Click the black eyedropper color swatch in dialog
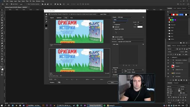 click(46, 26)
